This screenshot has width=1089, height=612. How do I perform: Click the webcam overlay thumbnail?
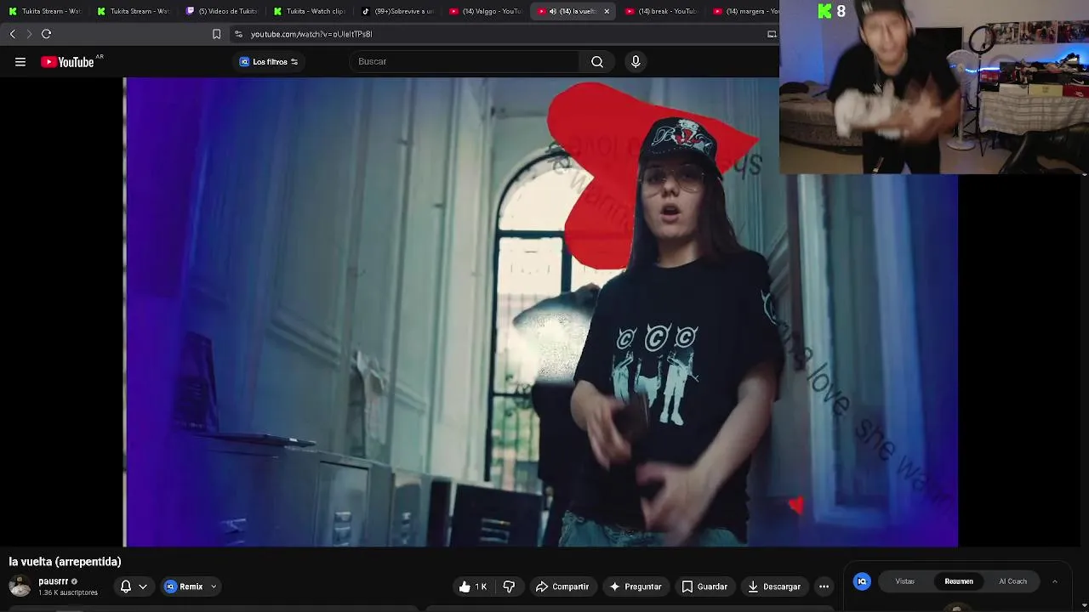click(934, 87)
